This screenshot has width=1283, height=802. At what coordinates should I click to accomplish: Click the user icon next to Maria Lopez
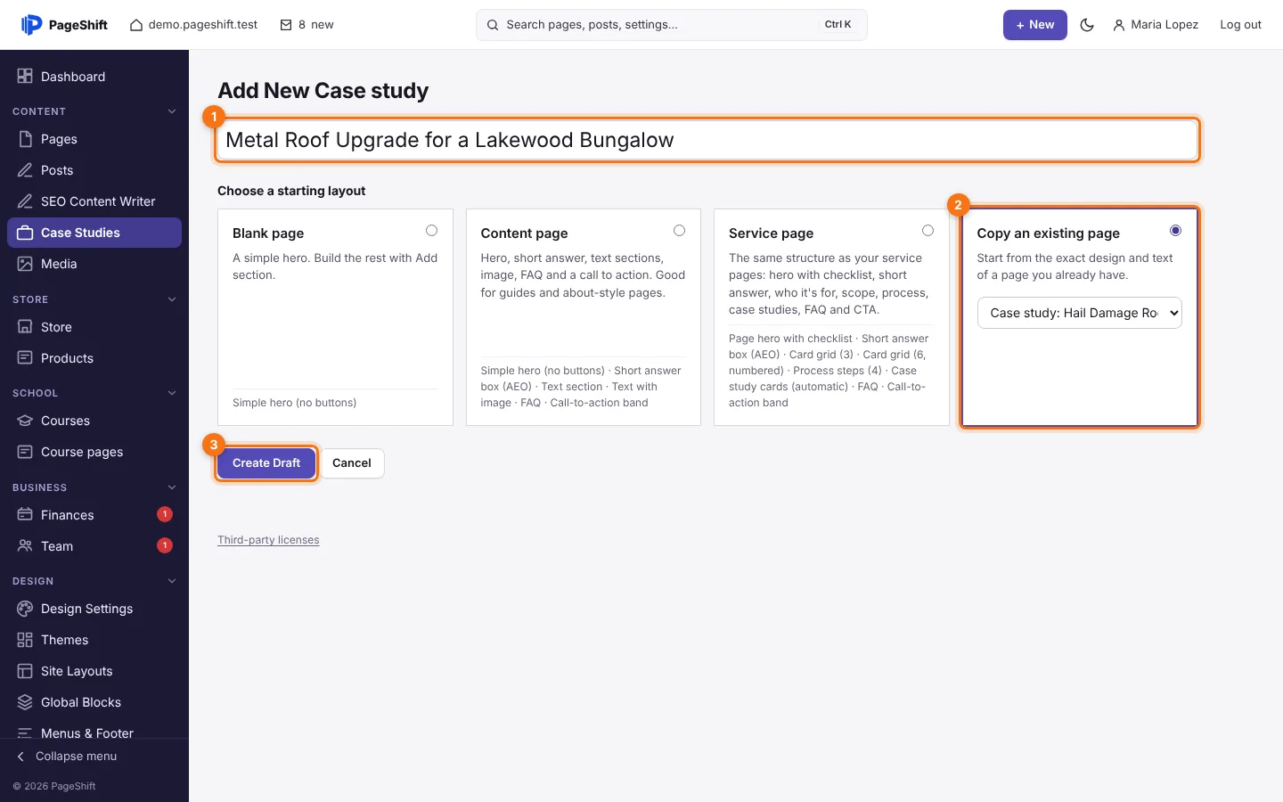click(x=1119, y=25)
